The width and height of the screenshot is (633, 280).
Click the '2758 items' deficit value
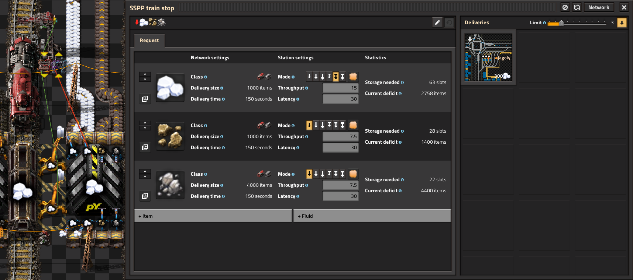[434, 94]
